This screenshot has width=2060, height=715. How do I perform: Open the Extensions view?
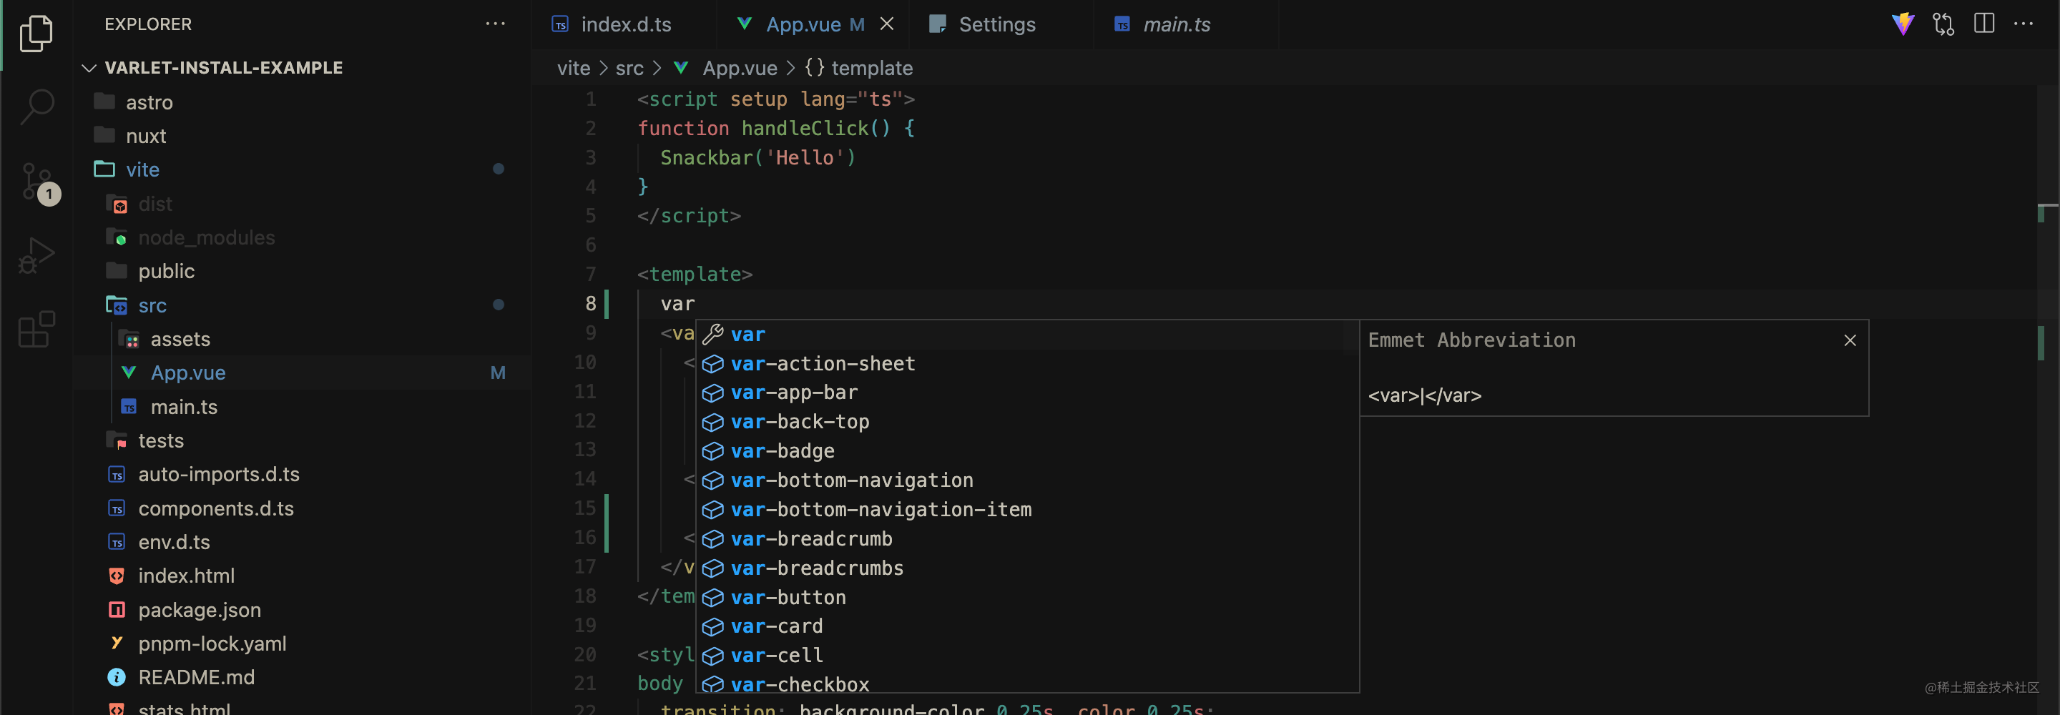[36, 329]
